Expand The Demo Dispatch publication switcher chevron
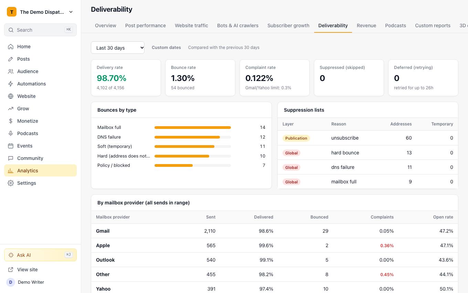468x293 pixels. (71, 12)
